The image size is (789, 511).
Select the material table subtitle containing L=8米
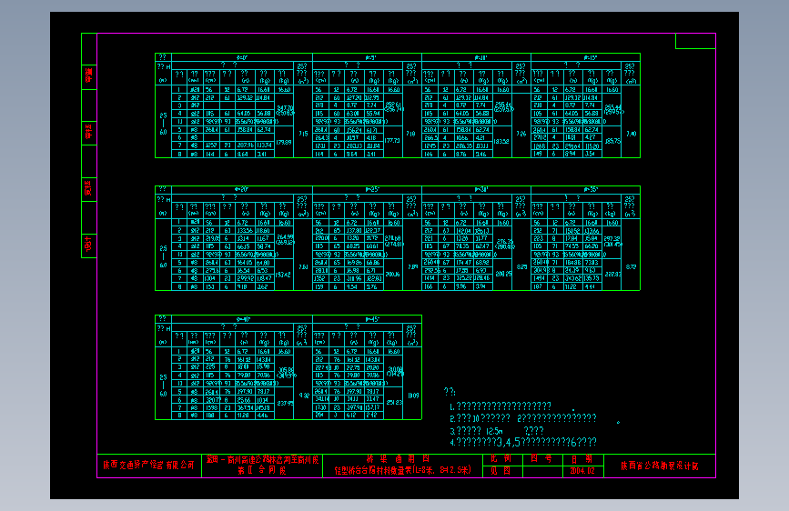403,470
